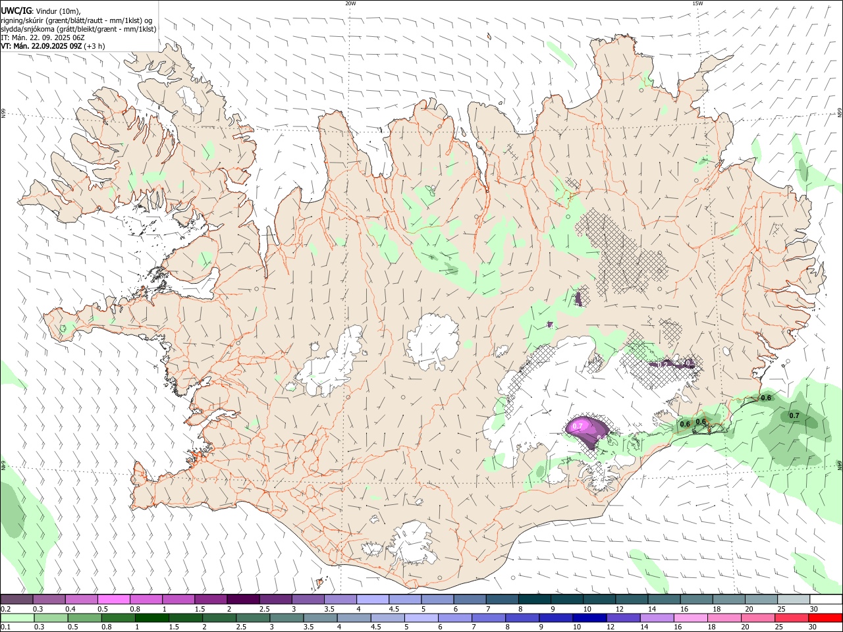Pick the bottom scale pink swatch labeled 20
Screen dimensions: 843x632
(x=759, y=618)
